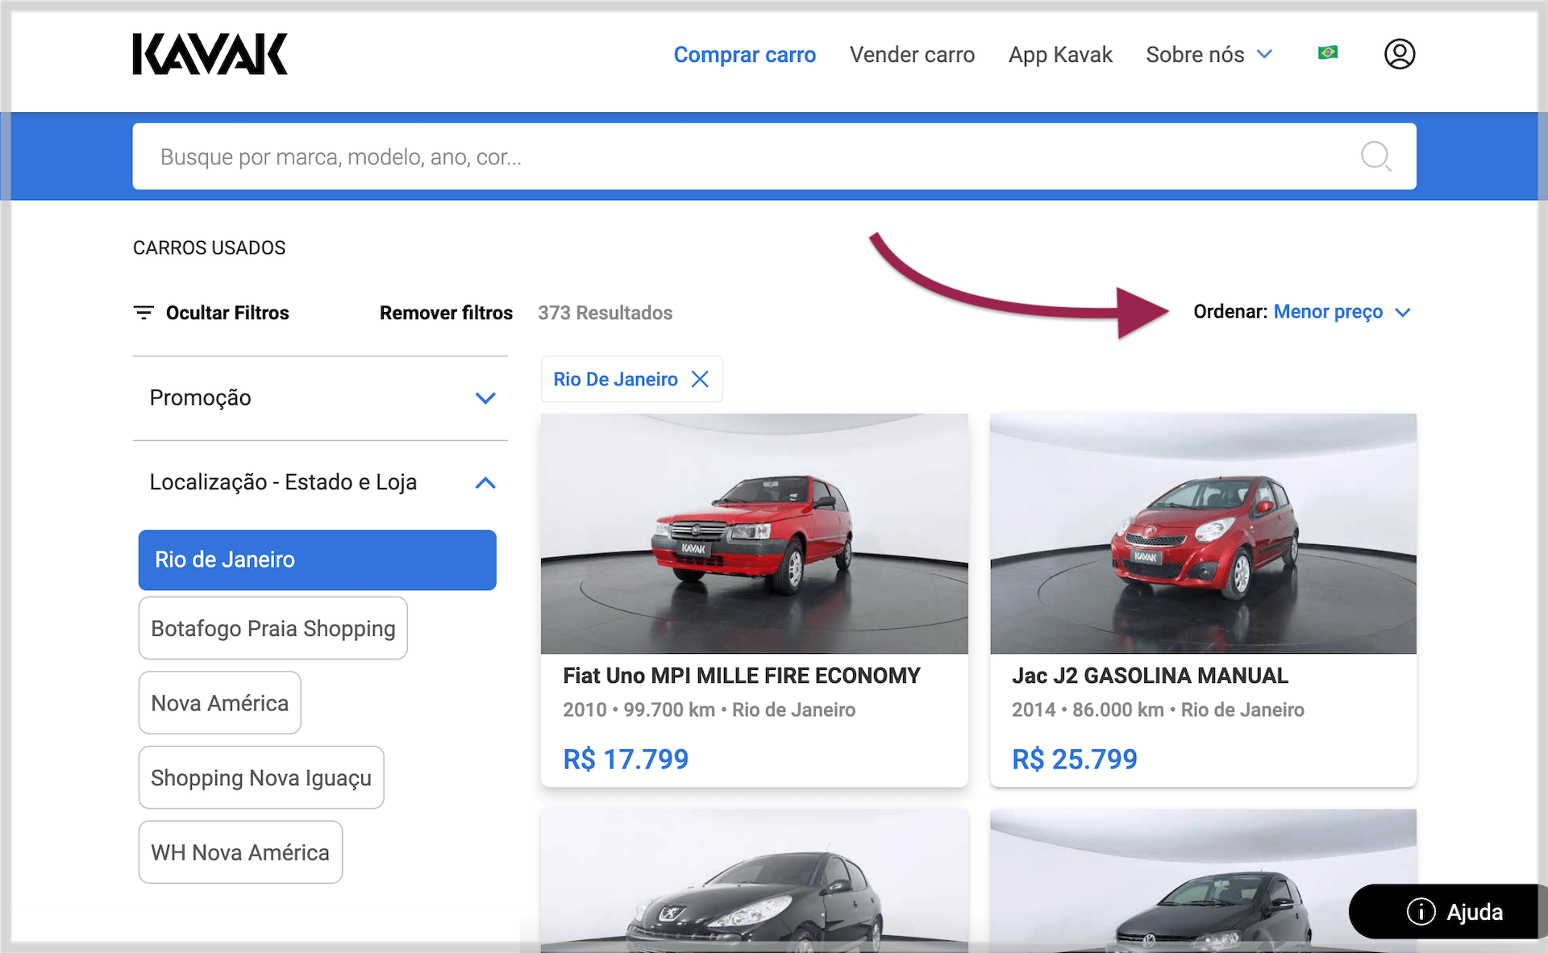Viewport: 1548px width, 953px height.
Task: Open the Ordenar Menor preço dropdown
Action: 1328,312
